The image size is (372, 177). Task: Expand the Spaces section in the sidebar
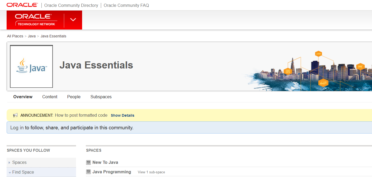click(x=18, y=162)
